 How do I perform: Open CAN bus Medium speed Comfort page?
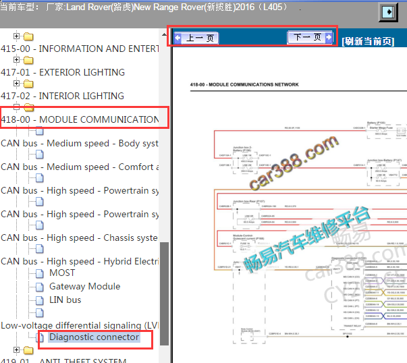point(80,167)
